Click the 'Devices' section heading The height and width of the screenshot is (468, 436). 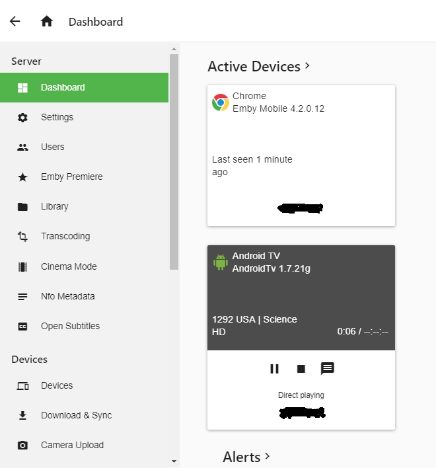[x=29, y=360]
